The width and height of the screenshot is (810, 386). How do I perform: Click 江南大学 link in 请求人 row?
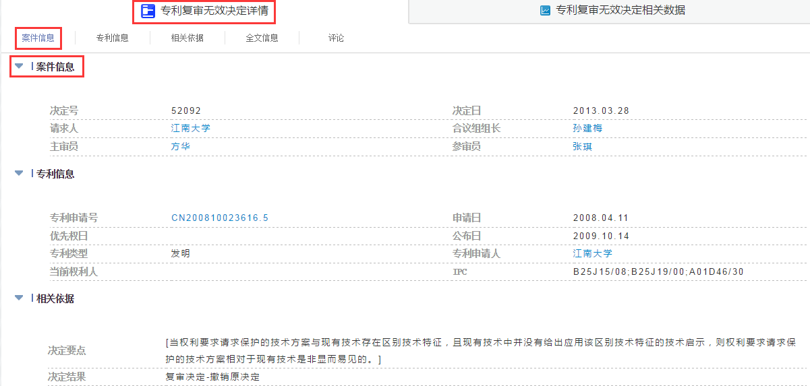click(x=190, y=128)
